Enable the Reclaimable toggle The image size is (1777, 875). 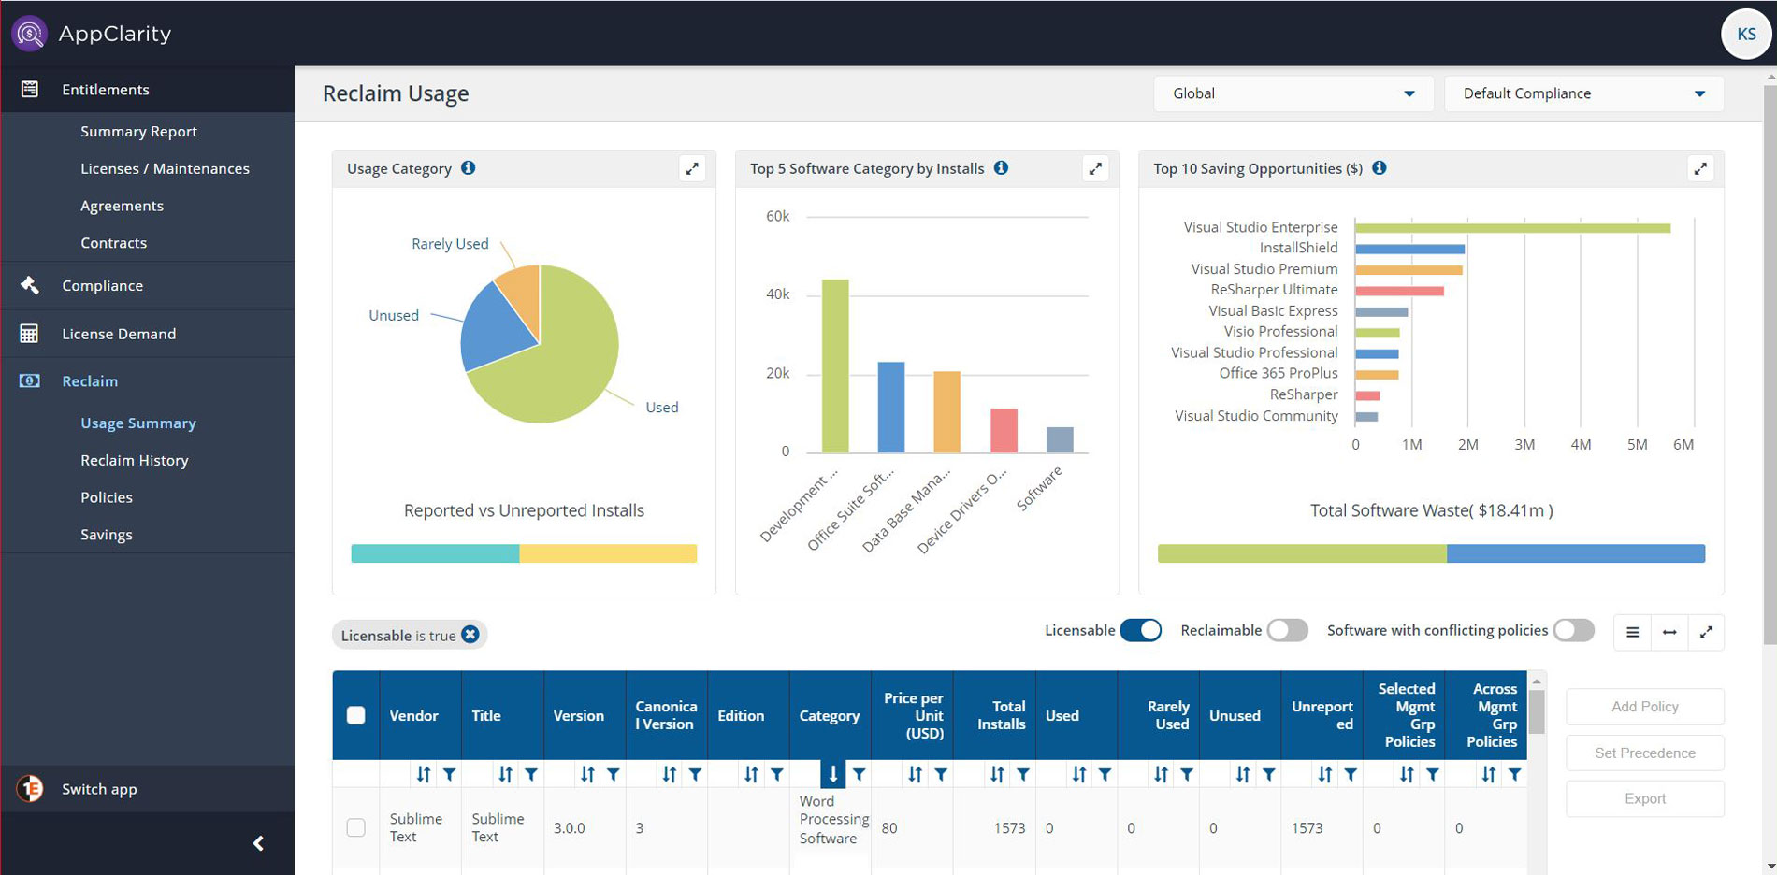[1287, 631]
